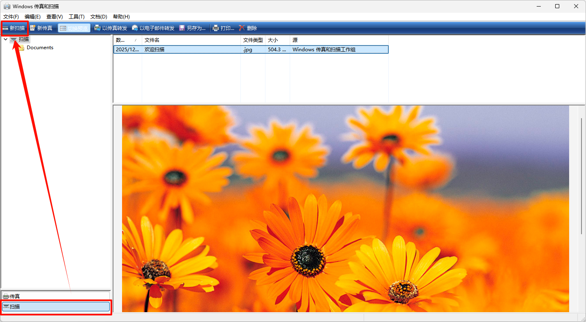Toggle the 切换预览 preview pane button
Image resolution: width=586 pixels, height=322 pixels.
74,28
